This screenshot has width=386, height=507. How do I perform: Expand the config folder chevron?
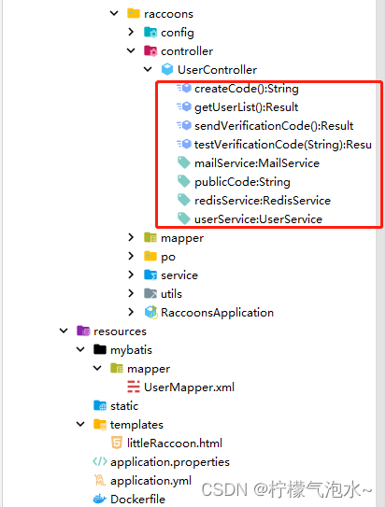point(131,32)
